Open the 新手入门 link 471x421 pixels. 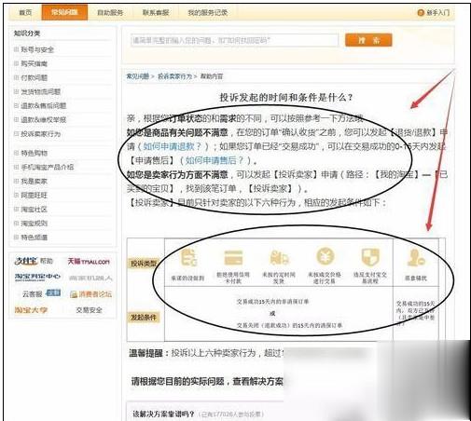(438, 13)
